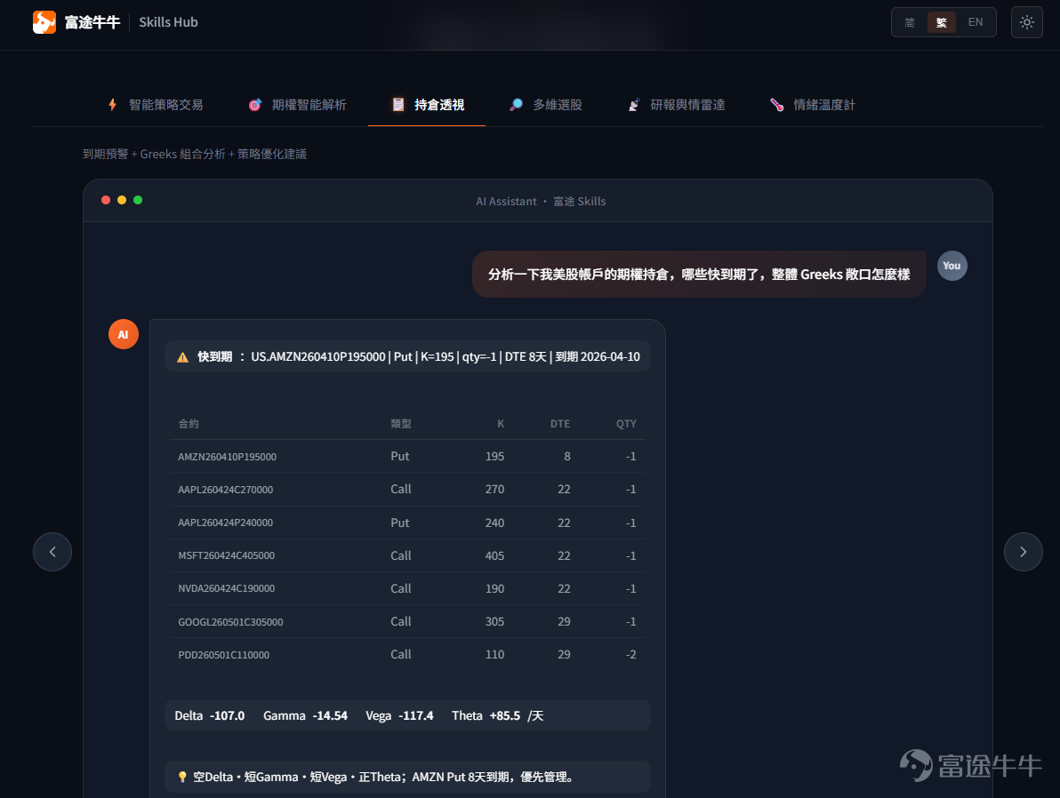Image resolution: width=1060 pixels, height=798 pixels.
Task: Select row AAPL260424P240000
Action: pyautogui.click(x=407, y=523)
